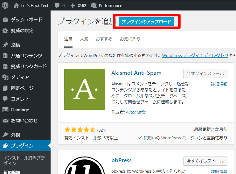The width and height of the screenshot is (236, 174).
Task: Open the WordPress logo menu
Action: point(5,6)
